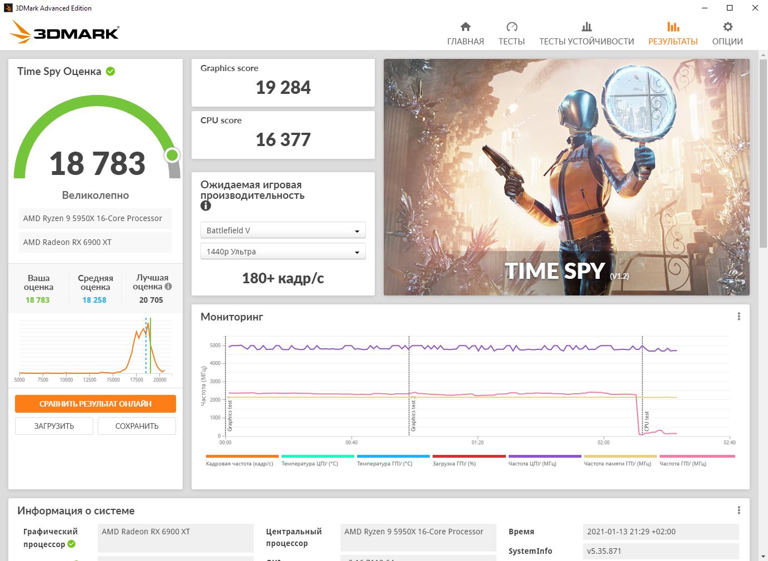This screenshot has width=768, height=561.
Task: Click the score gauge knob
Action: pos(172,155)
